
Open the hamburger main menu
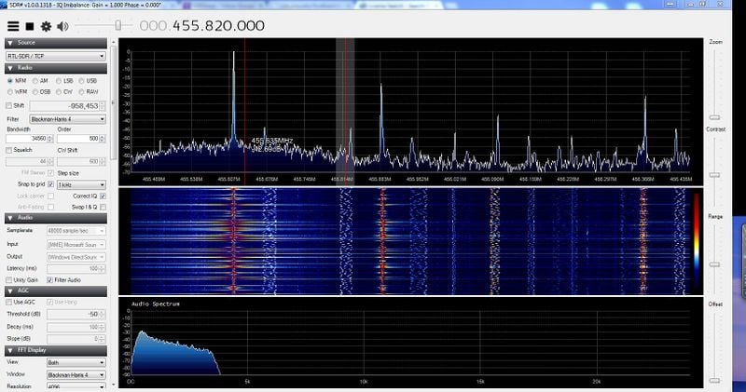click(x=13, y=26)
